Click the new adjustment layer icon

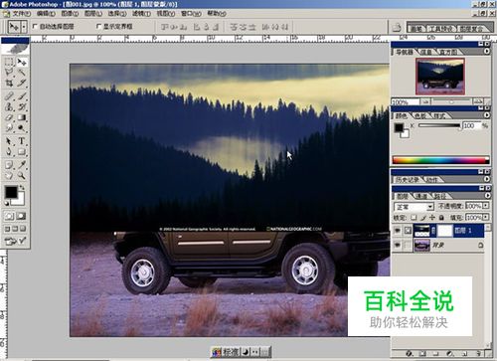pyautogui.click(x=449, y=354)
